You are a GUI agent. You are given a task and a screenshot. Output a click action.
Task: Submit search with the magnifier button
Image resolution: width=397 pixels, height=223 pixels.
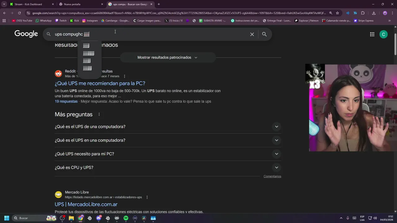coord(264,34)
